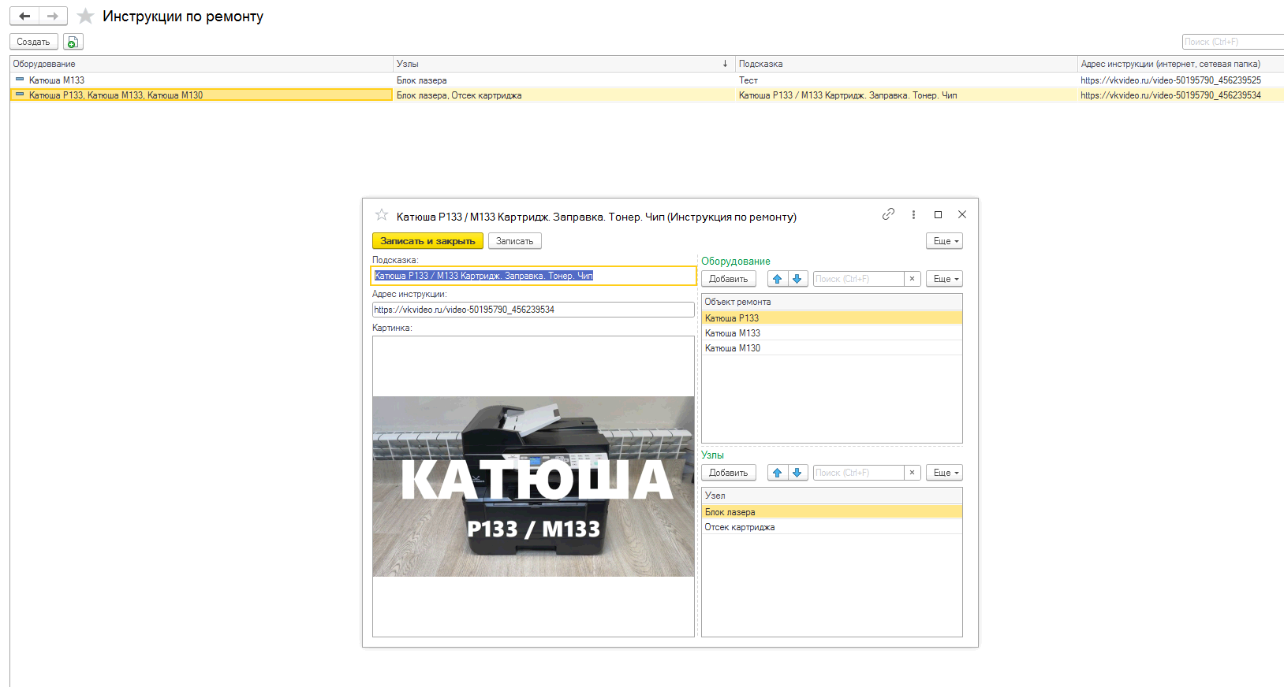The height and width of the screenshot is (687, 1284).
Task: Click the main list search field
Action: click(1233, 42)
